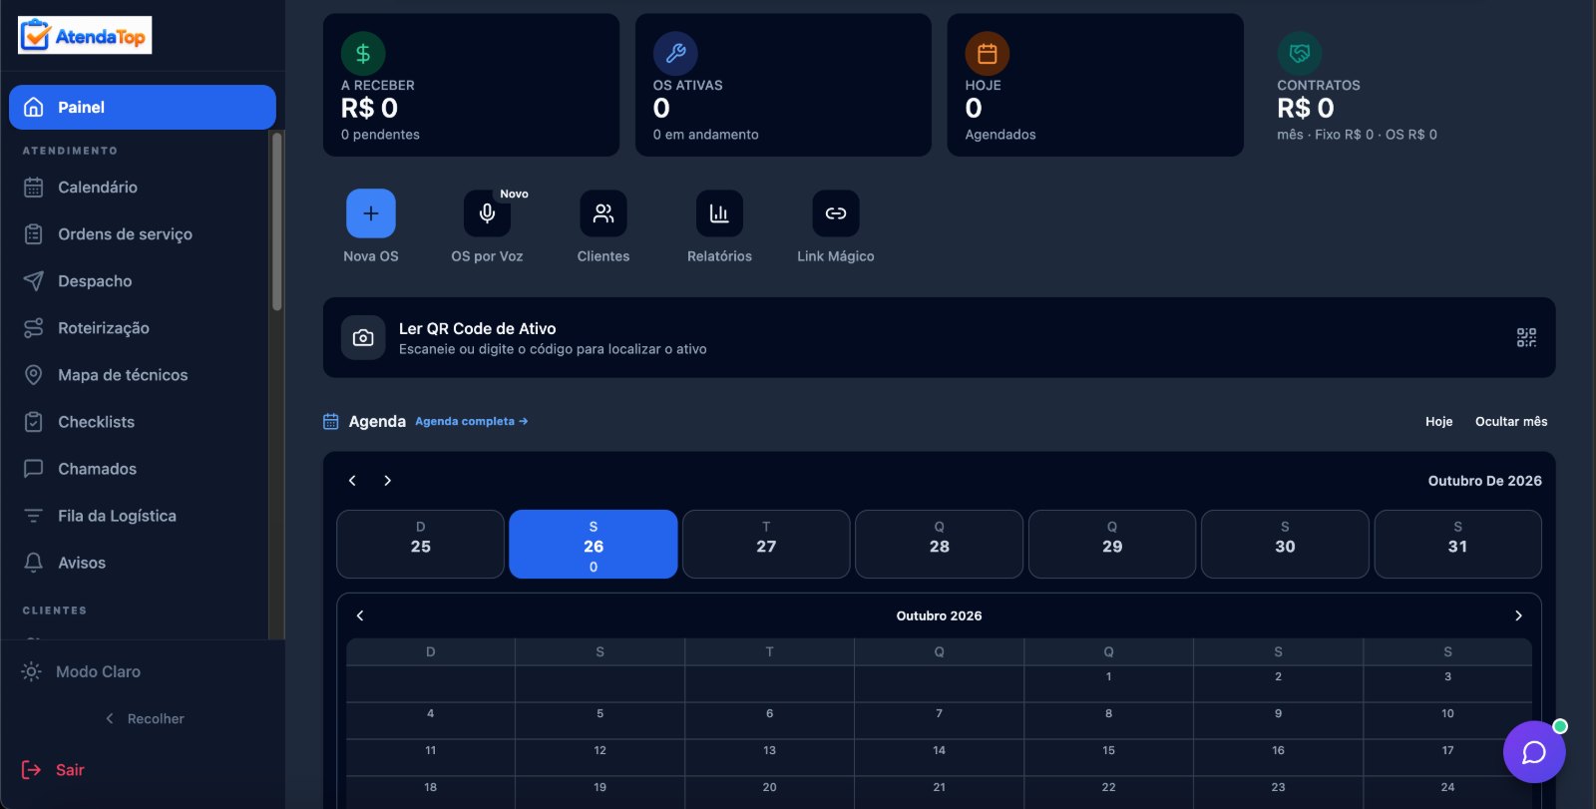Open the Clientes people icon
The width and height of the screenshot is (1596, 809).
(x=603, y=213)
